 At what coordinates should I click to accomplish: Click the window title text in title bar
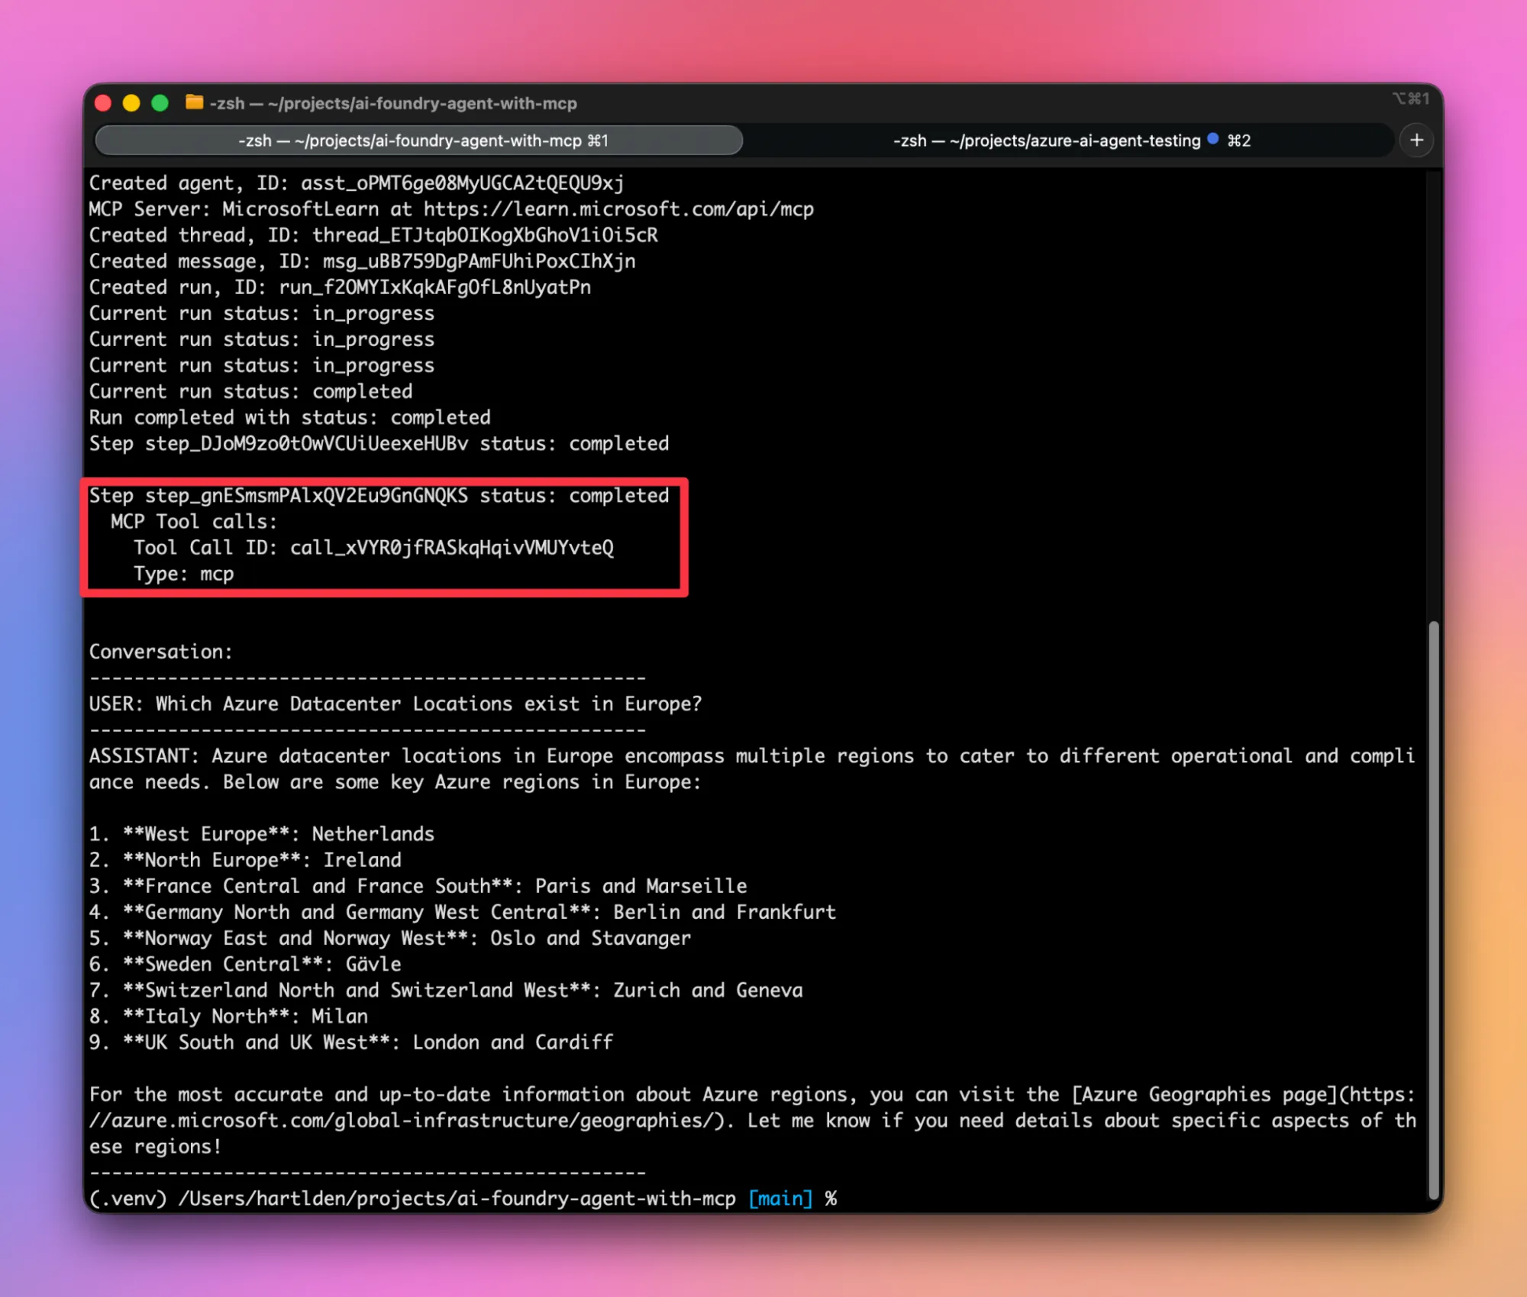tap(393, 103)
